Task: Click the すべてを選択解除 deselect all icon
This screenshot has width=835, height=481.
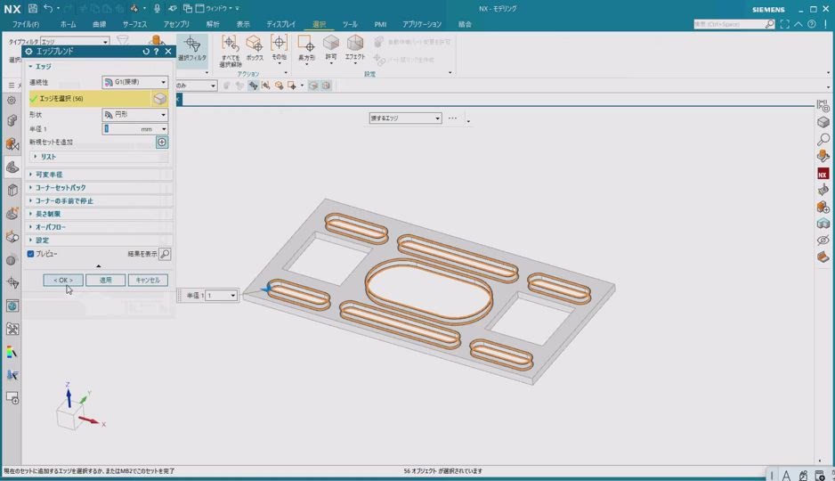Action: (x=230, y=51)
